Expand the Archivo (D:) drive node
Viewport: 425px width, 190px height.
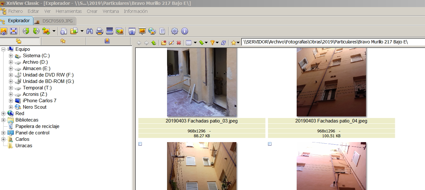[11, 62]
